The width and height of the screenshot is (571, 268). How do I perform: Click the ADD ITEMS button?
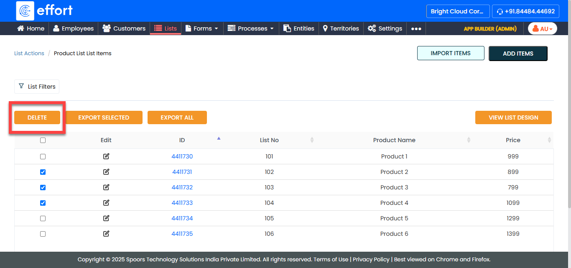click(x=517, y=54)
